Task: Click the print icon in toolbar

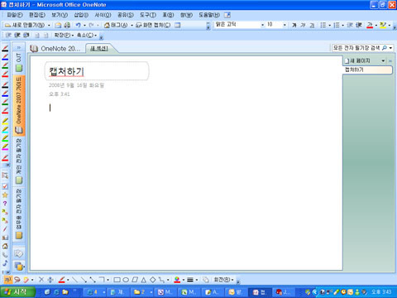Action: [67, 25]
